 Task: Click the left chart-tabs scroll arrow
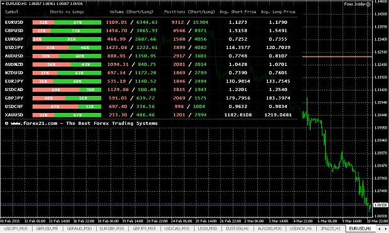[380, 229]
